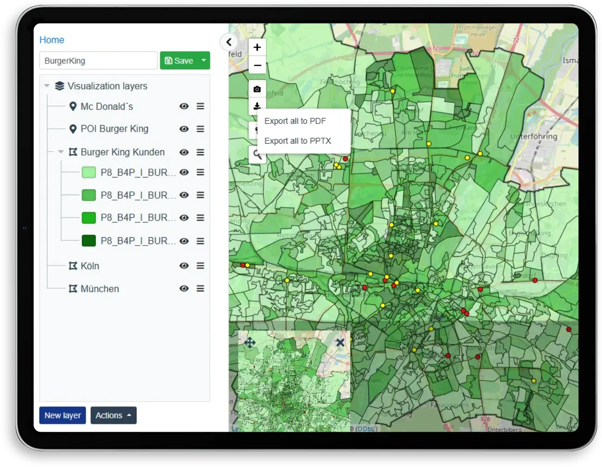This screenshot has height=467, width=602.
Task: Collapse the Burger King Kunden group
Action: click(61, 151)
